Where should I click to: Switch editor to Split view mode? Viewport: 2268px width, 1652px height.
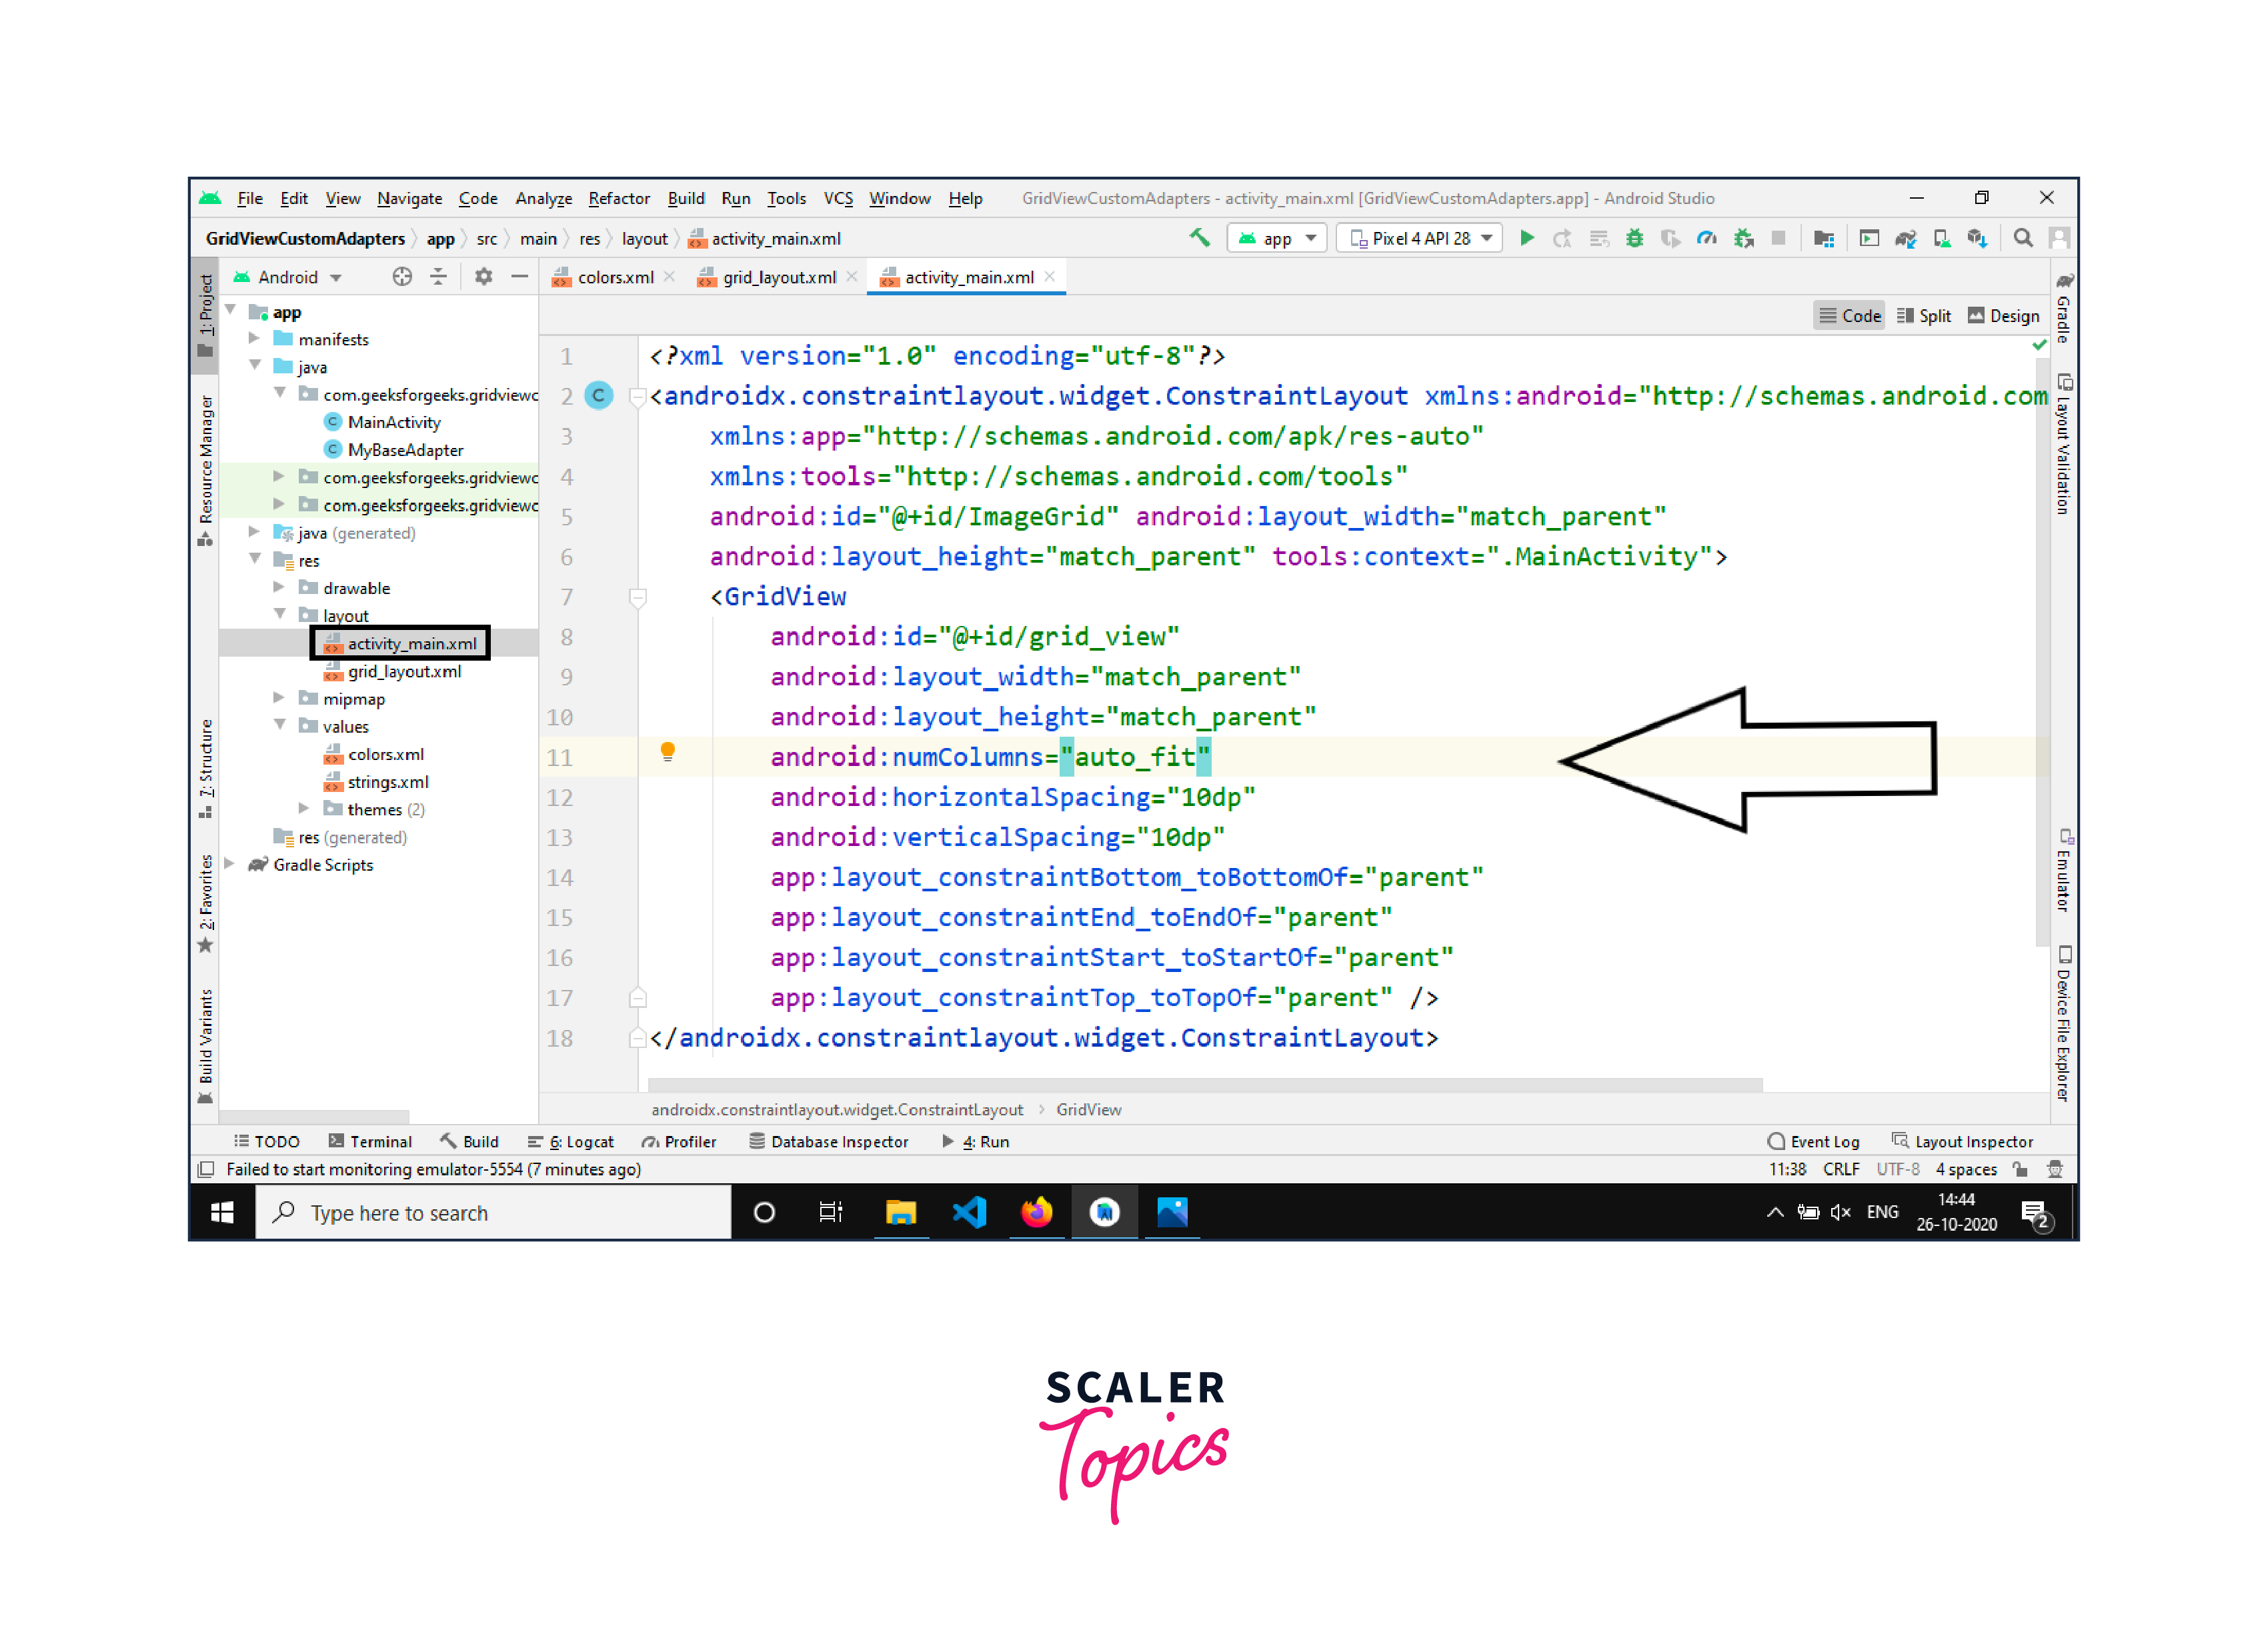click(1924, 316)
